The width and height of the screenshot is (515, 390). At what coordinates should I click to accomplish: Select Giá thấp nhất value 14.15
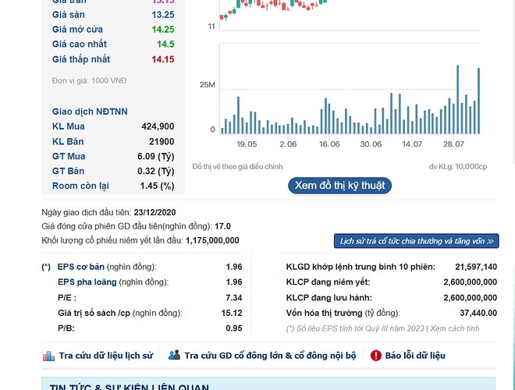coord(163,59)
